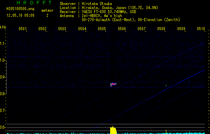Click the 90-270-Azimuth (East-West) text line
This screenshot has height=134, width=210.
[x=131, y=20]
